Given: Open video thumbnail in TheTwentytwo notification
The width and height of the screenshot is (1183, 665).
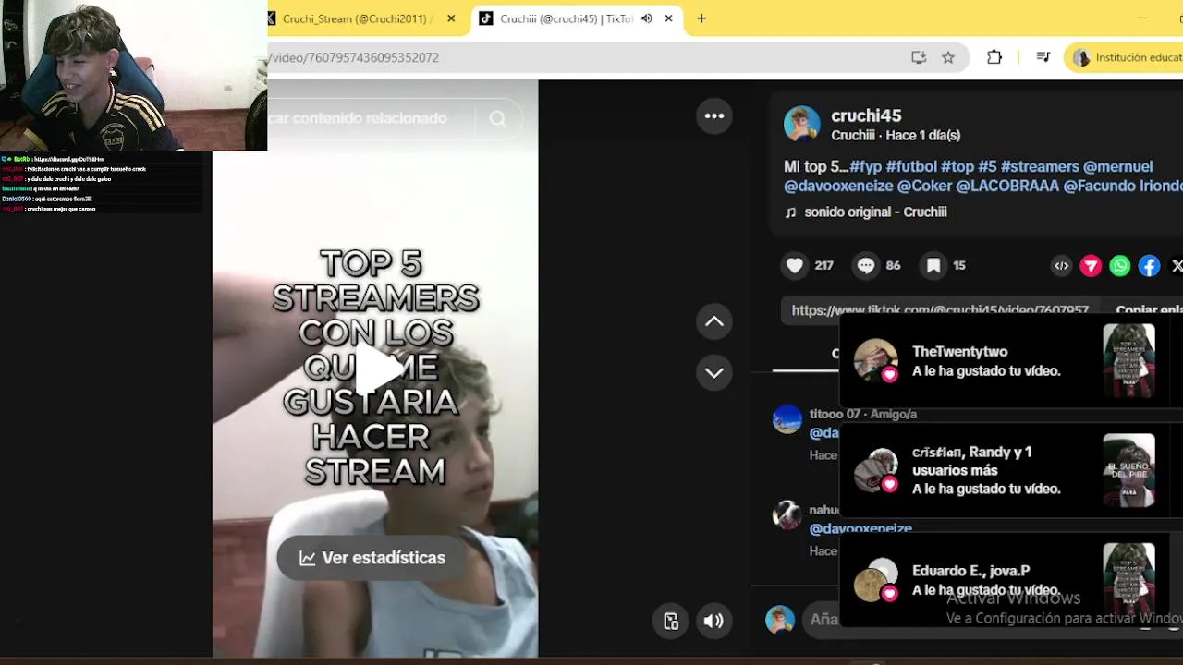Looking at the screenshot, I should point(1128,361).
